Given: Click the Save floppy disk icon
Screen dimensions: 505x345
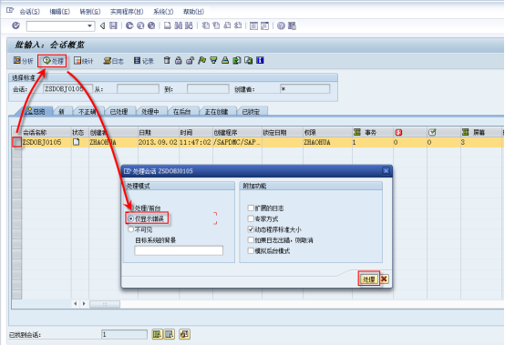Looking at the screenshot, I should [113, 25].
